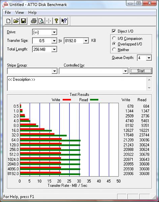The height and width of the screenshot is (202, 159).
Task: Click the New document toolbar icon
Action: pyautogui.click(x=8, y=21)
